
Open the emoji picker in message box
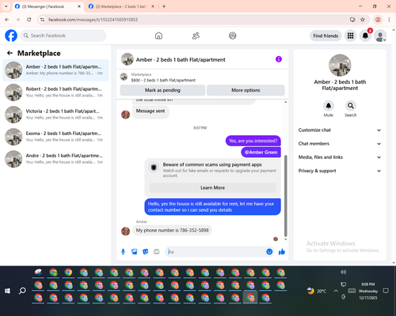[269, 252]
